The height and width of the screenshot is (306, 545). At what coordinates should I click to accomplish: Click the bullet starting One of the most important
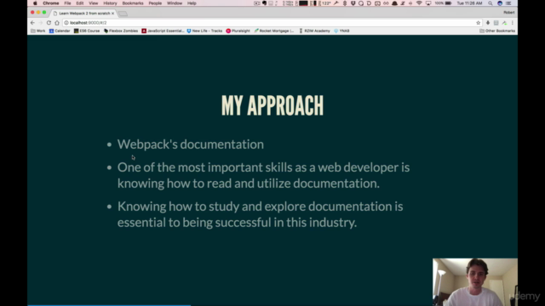263,175
